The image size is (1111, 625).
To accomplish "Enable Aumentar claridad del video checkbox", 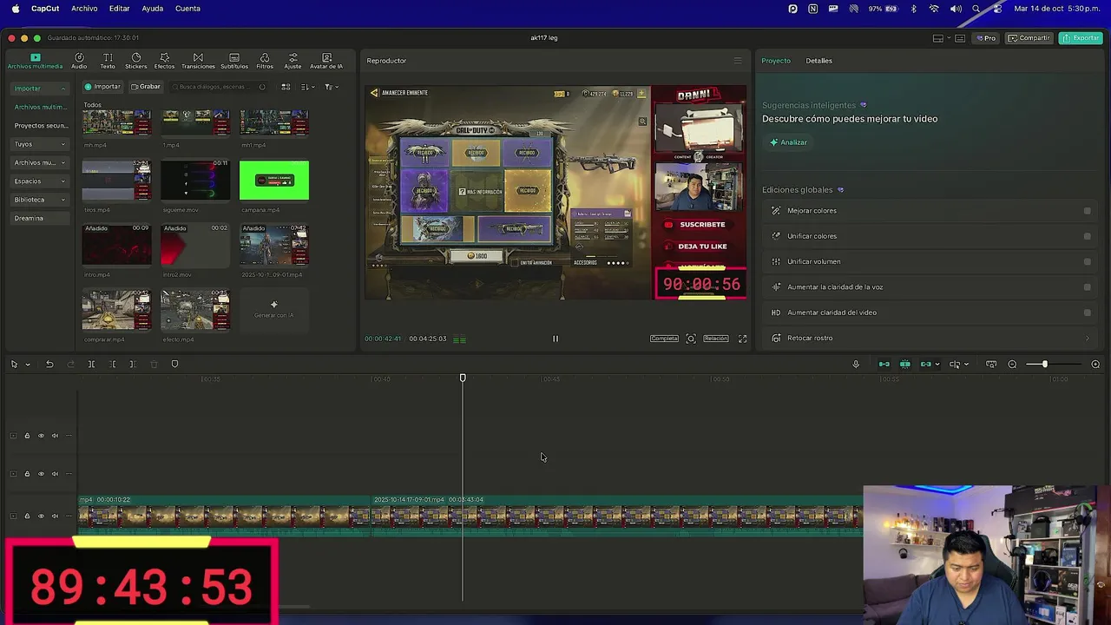I will point(1087,312).
